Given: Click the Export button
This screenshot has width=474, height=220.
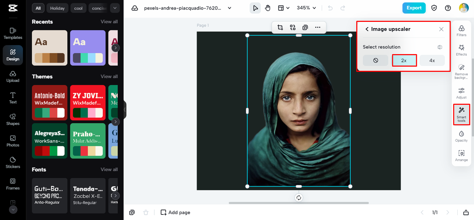Looking at the screenshot, I should pyautogui.click(x=414, y=8).
